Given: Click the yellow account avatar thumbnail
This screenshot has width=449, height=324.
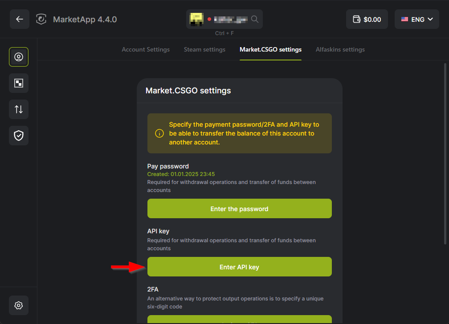Looking at the screenshot, I should (196, 19).
